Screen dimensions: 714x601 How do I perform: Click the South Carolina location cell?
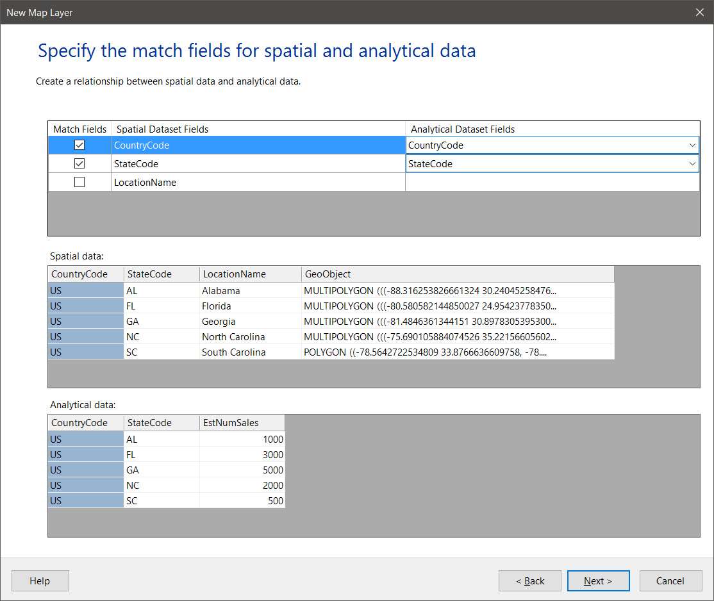(x=233, y=352)
